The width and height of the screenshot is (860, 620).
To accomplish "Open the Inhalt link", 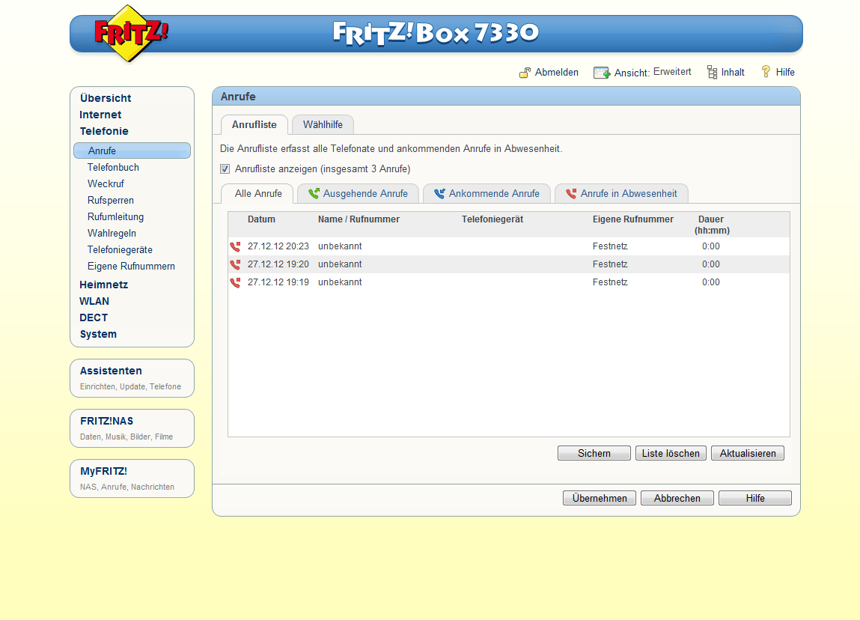I will click(x=733, y=73).
